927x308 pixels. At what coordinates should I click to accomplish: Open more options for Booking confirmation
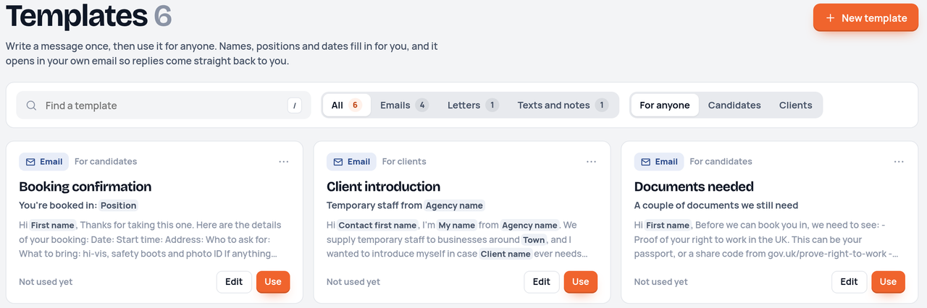click(x=284, y=162)
